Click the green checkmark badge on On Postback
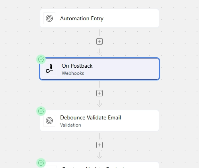 41,59
